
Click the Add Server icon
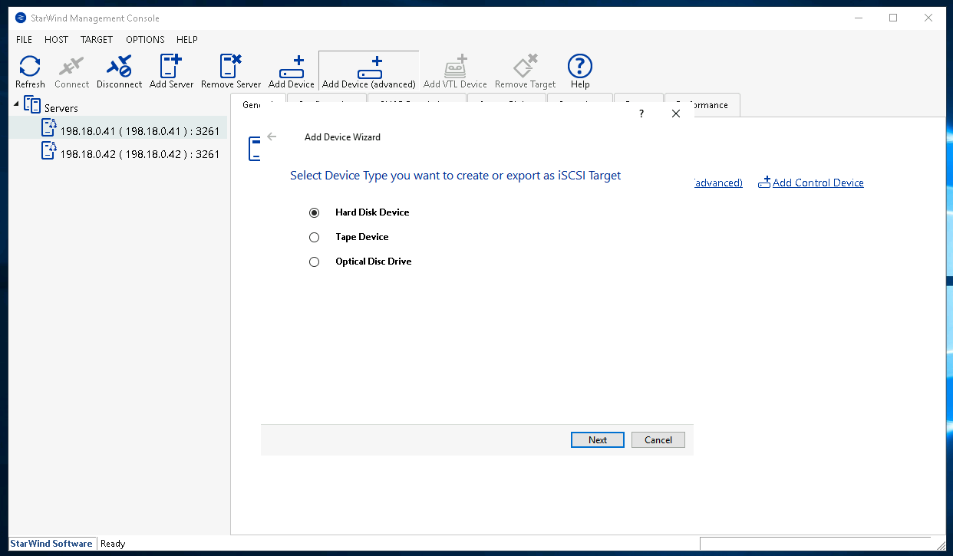171,67
